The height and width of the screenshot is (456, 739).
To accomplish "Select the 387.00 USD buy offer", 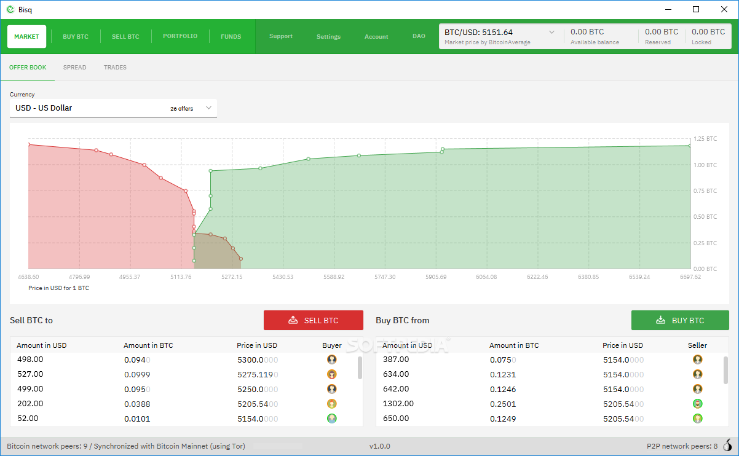I will [549, 360].
